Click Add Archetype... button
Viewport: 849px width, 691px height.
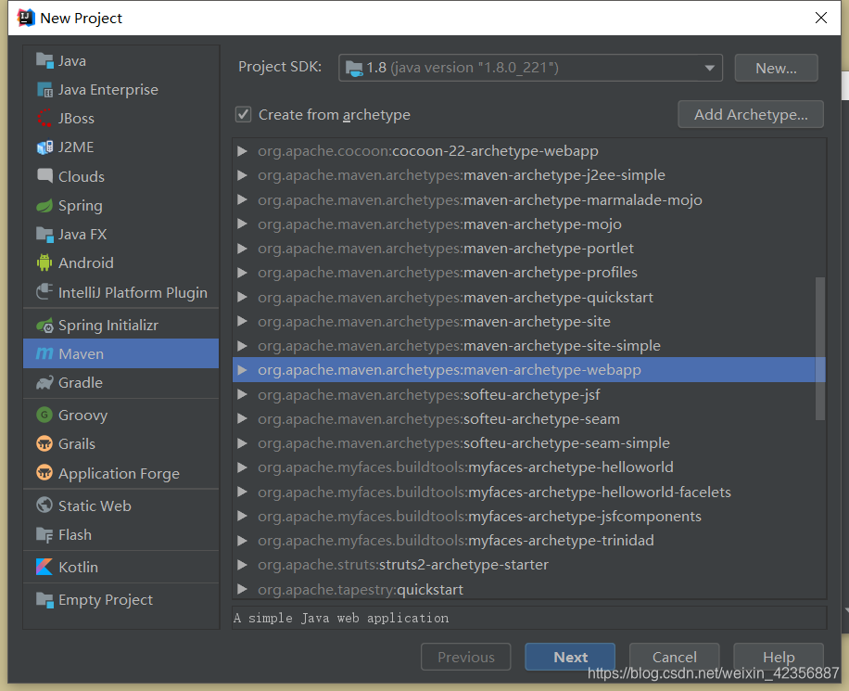(x=751, y=114)
